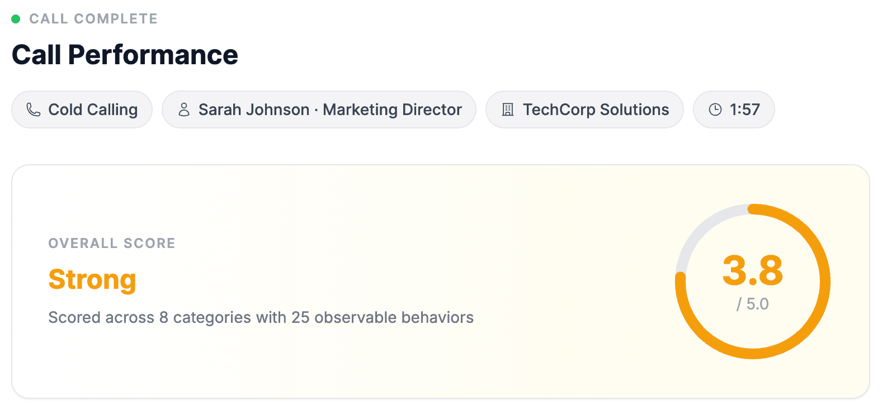Select the person icon beside Sarah Johnson
The width and height of the screenshot is (887, 410).
[x=183, y=109]
